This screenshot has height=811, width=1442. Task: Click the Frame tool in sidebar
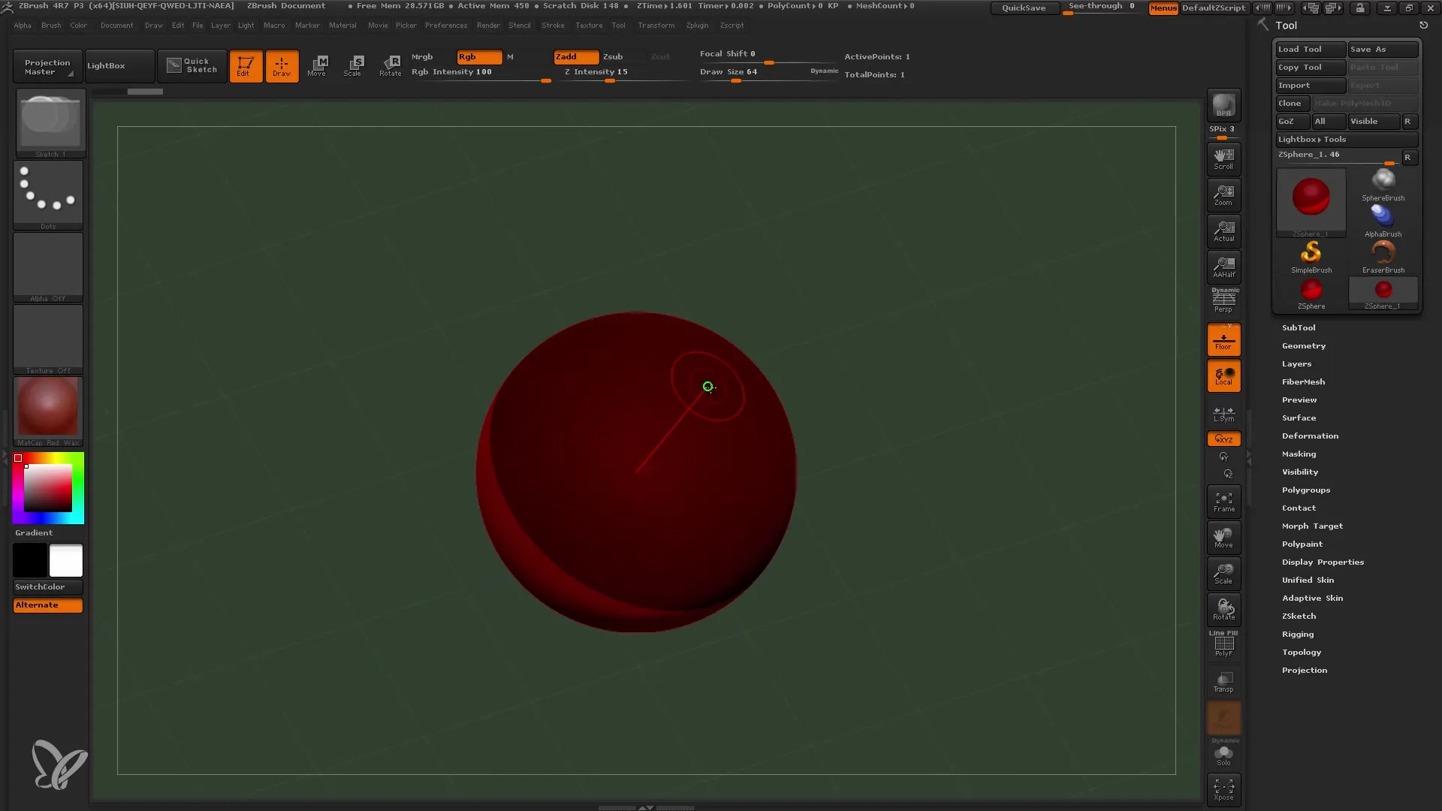[1224, 501]
